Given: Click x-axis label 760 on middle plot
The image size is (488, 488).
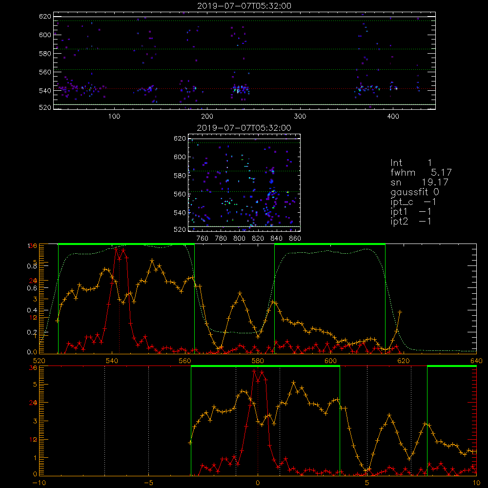Looking at the screenshot, I should pos(203,239).
